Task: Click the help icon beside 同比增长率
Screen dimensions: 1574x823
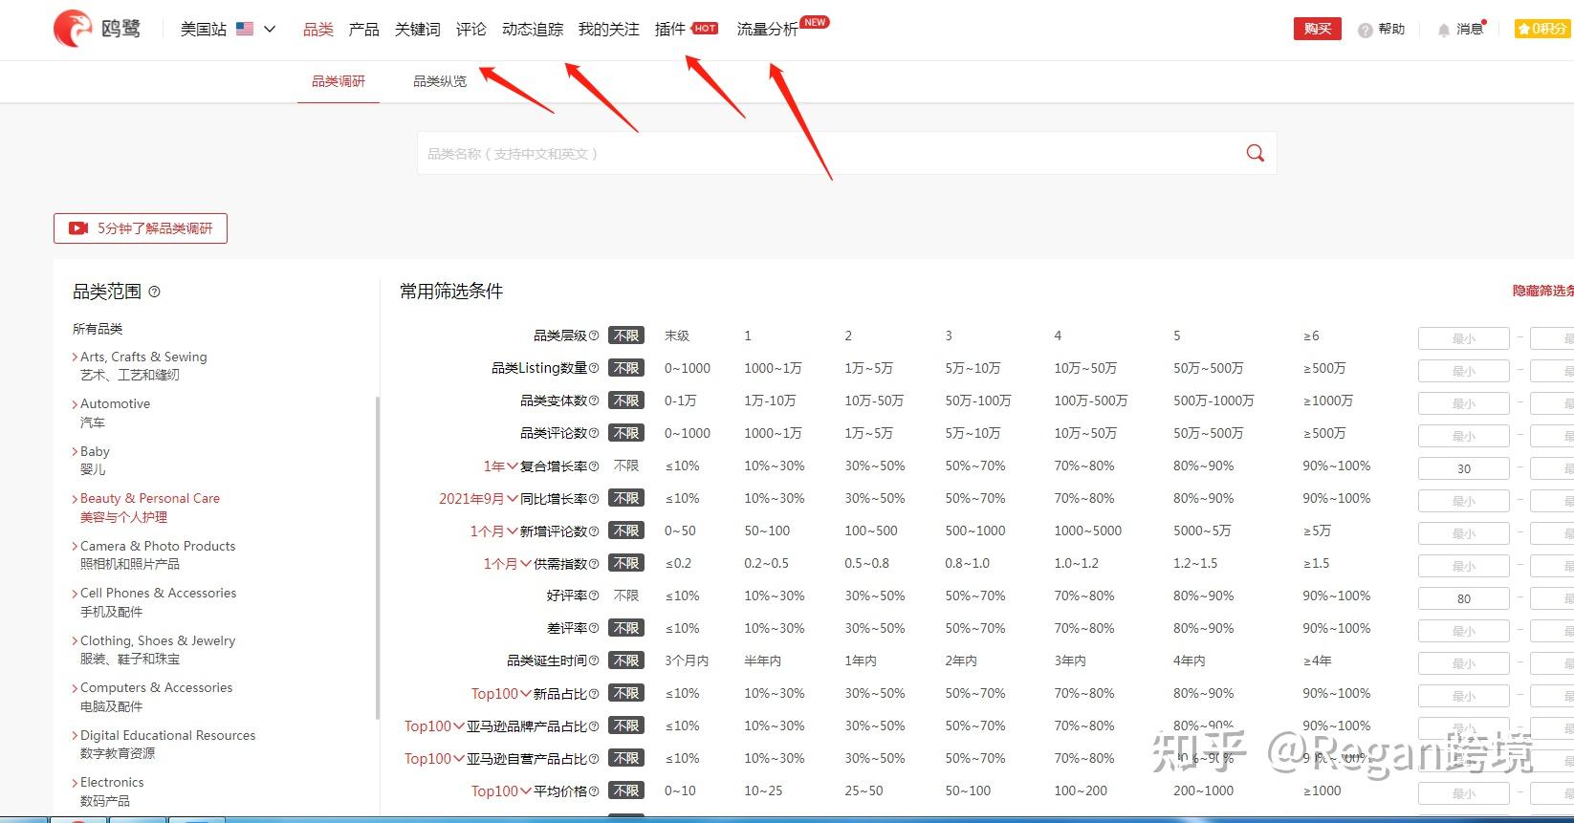Action: (594, 498)
